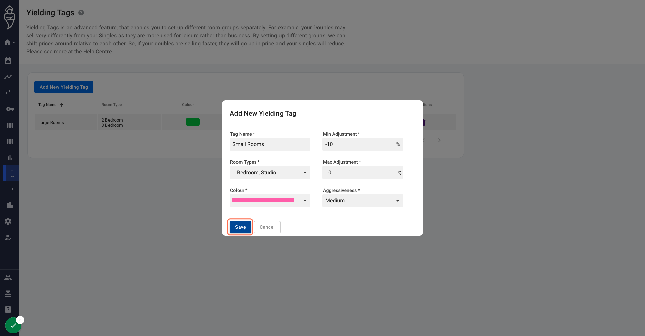Screen dimensions: 645x336
Task: Open the home menu in sidebar
Action: (x=9, y=42)
